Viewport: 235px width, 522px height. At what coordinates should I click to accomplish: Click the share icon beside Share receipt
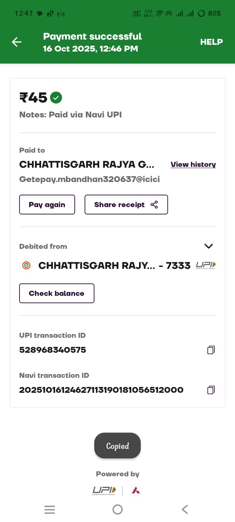pyautogui.click(x=154, y=205)
